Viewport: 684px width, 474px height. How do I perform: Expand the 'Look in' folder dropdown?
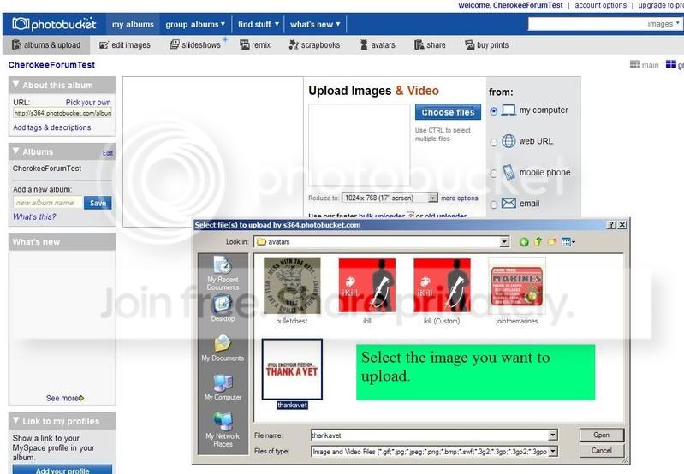(x=504, y=242)
